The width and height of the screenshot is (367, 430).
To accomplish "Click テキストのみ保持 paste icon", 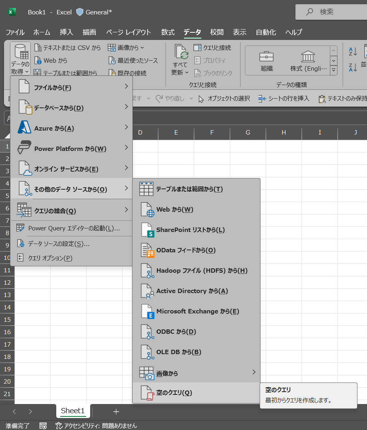I will click(322, 99).
